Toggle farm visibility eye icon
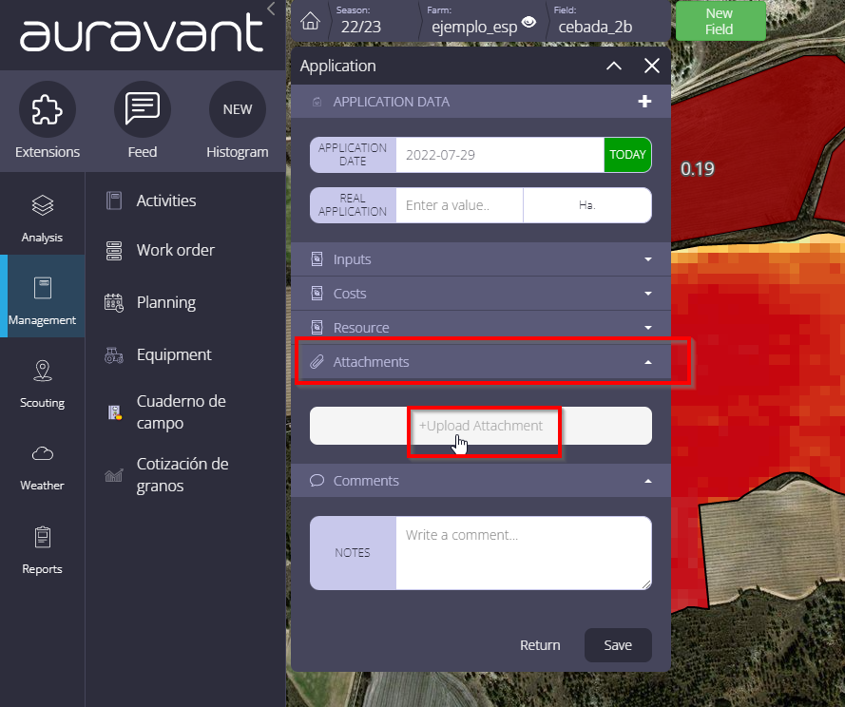This screenshot has width=845, height=707. click(x=529, y=22)
